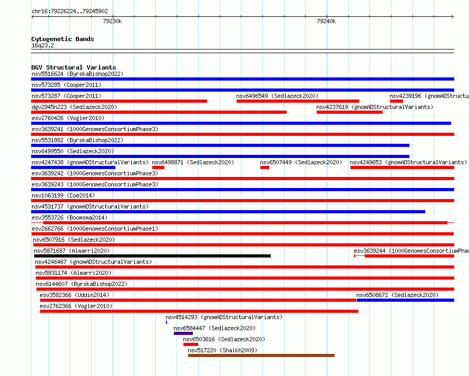Click the short red nsv6498871 bar

coord(158,167)
